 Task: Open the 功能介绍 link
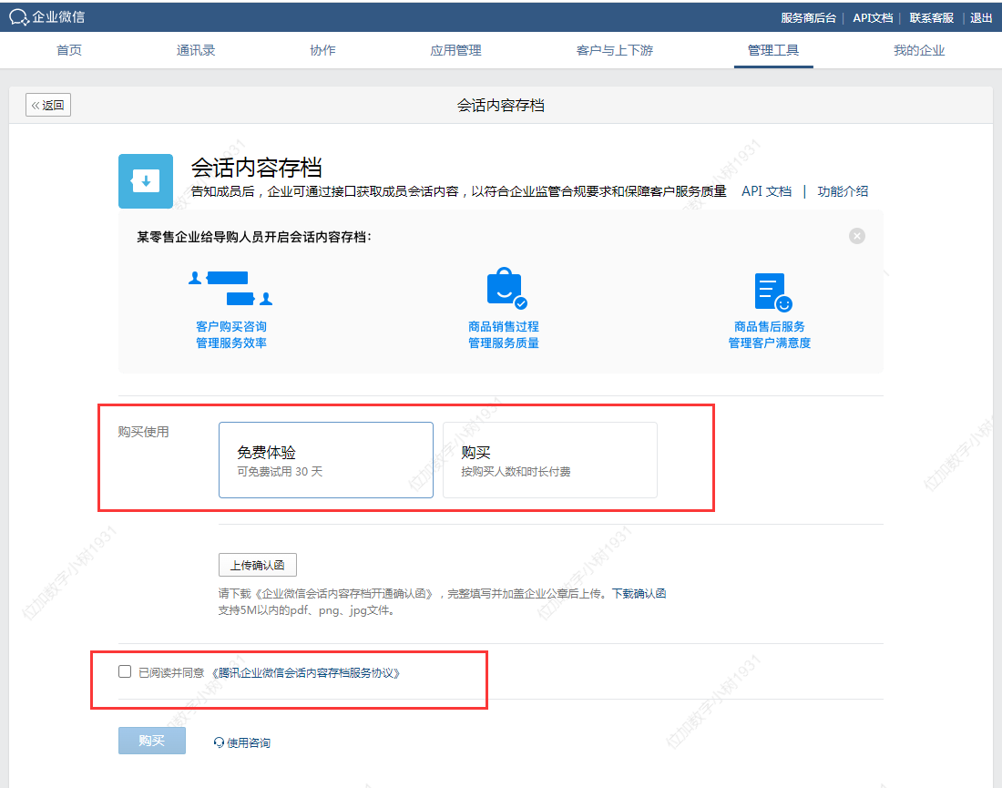[843, 191]
